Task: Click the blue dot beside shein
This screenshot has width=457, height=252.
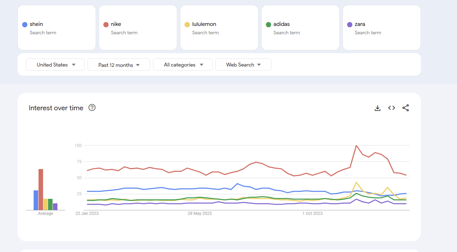Action: (25, 24)
